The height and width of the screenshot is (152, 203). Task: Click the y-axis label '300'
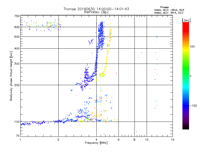[17, 64]
